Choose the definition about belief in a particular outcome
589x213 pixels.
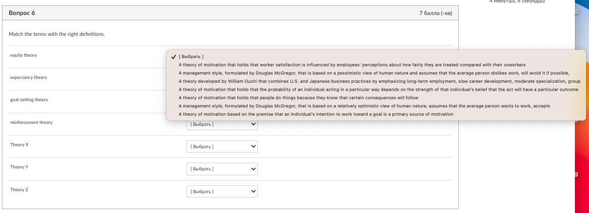click(x=376, y=90)
